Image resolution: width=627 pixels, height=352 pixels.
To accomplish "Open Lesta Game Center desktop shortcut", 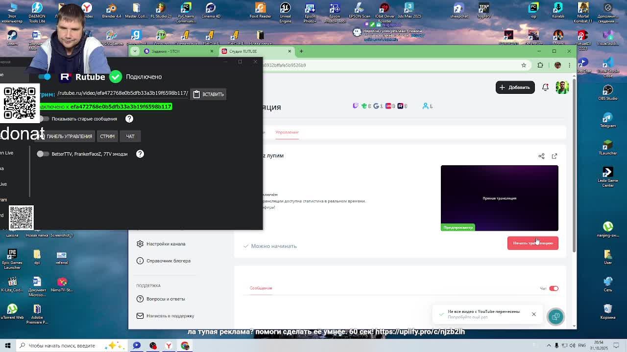I will coord(608,177).
